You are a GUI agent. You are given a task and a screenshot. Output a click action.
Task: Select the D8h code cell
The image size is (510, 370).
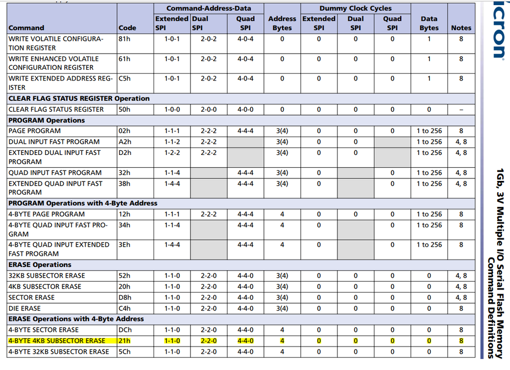135,298
